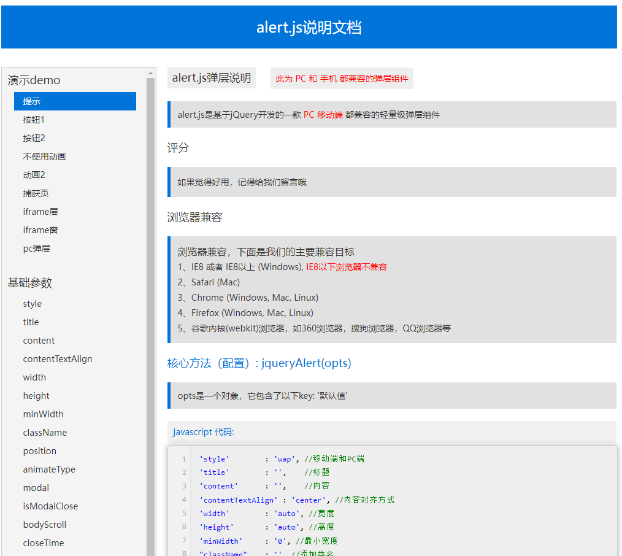The width and height of the screenshot is (622, 556).
Task: Click code line 4 'contentTextAlign' entry
Action: tap(297, 500)
